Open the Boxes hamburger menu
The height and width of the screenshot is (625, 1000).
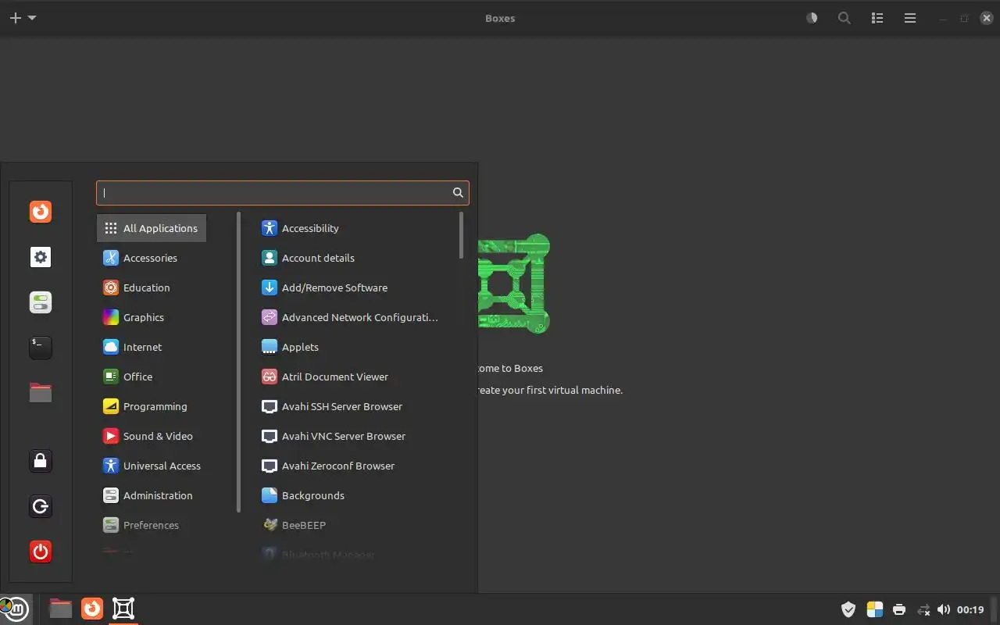click(x=910, y=18)
